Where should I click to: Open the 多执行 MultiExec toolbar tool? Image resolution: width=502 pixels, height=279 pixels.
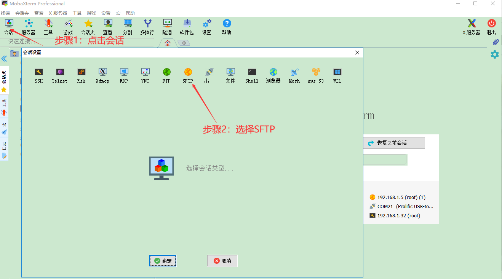click(147, 27)
